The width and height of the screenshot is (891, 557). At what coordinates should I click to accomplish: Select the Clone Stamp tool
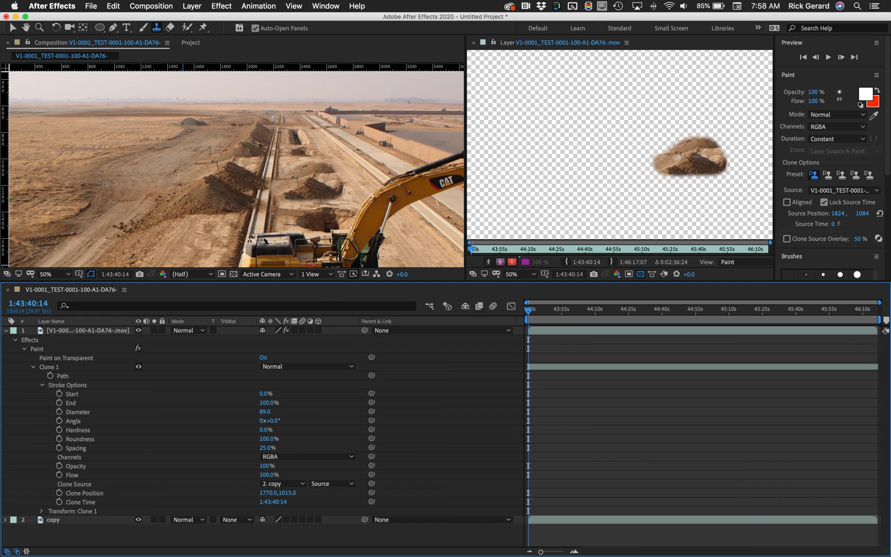tap(157, 28)
